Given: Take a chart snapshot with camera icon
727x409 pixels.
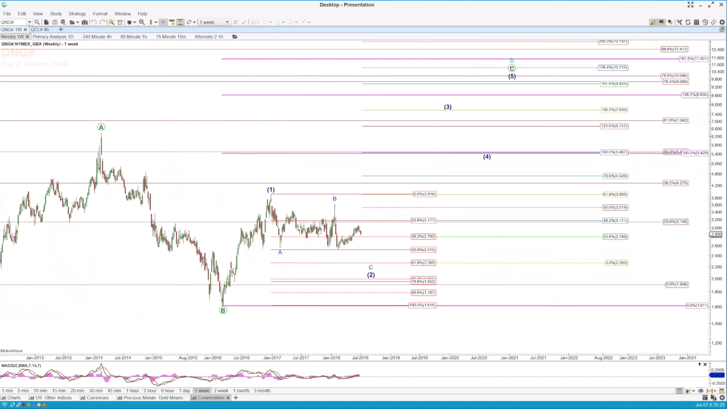Looking at the screenshot, I should 84,22.
